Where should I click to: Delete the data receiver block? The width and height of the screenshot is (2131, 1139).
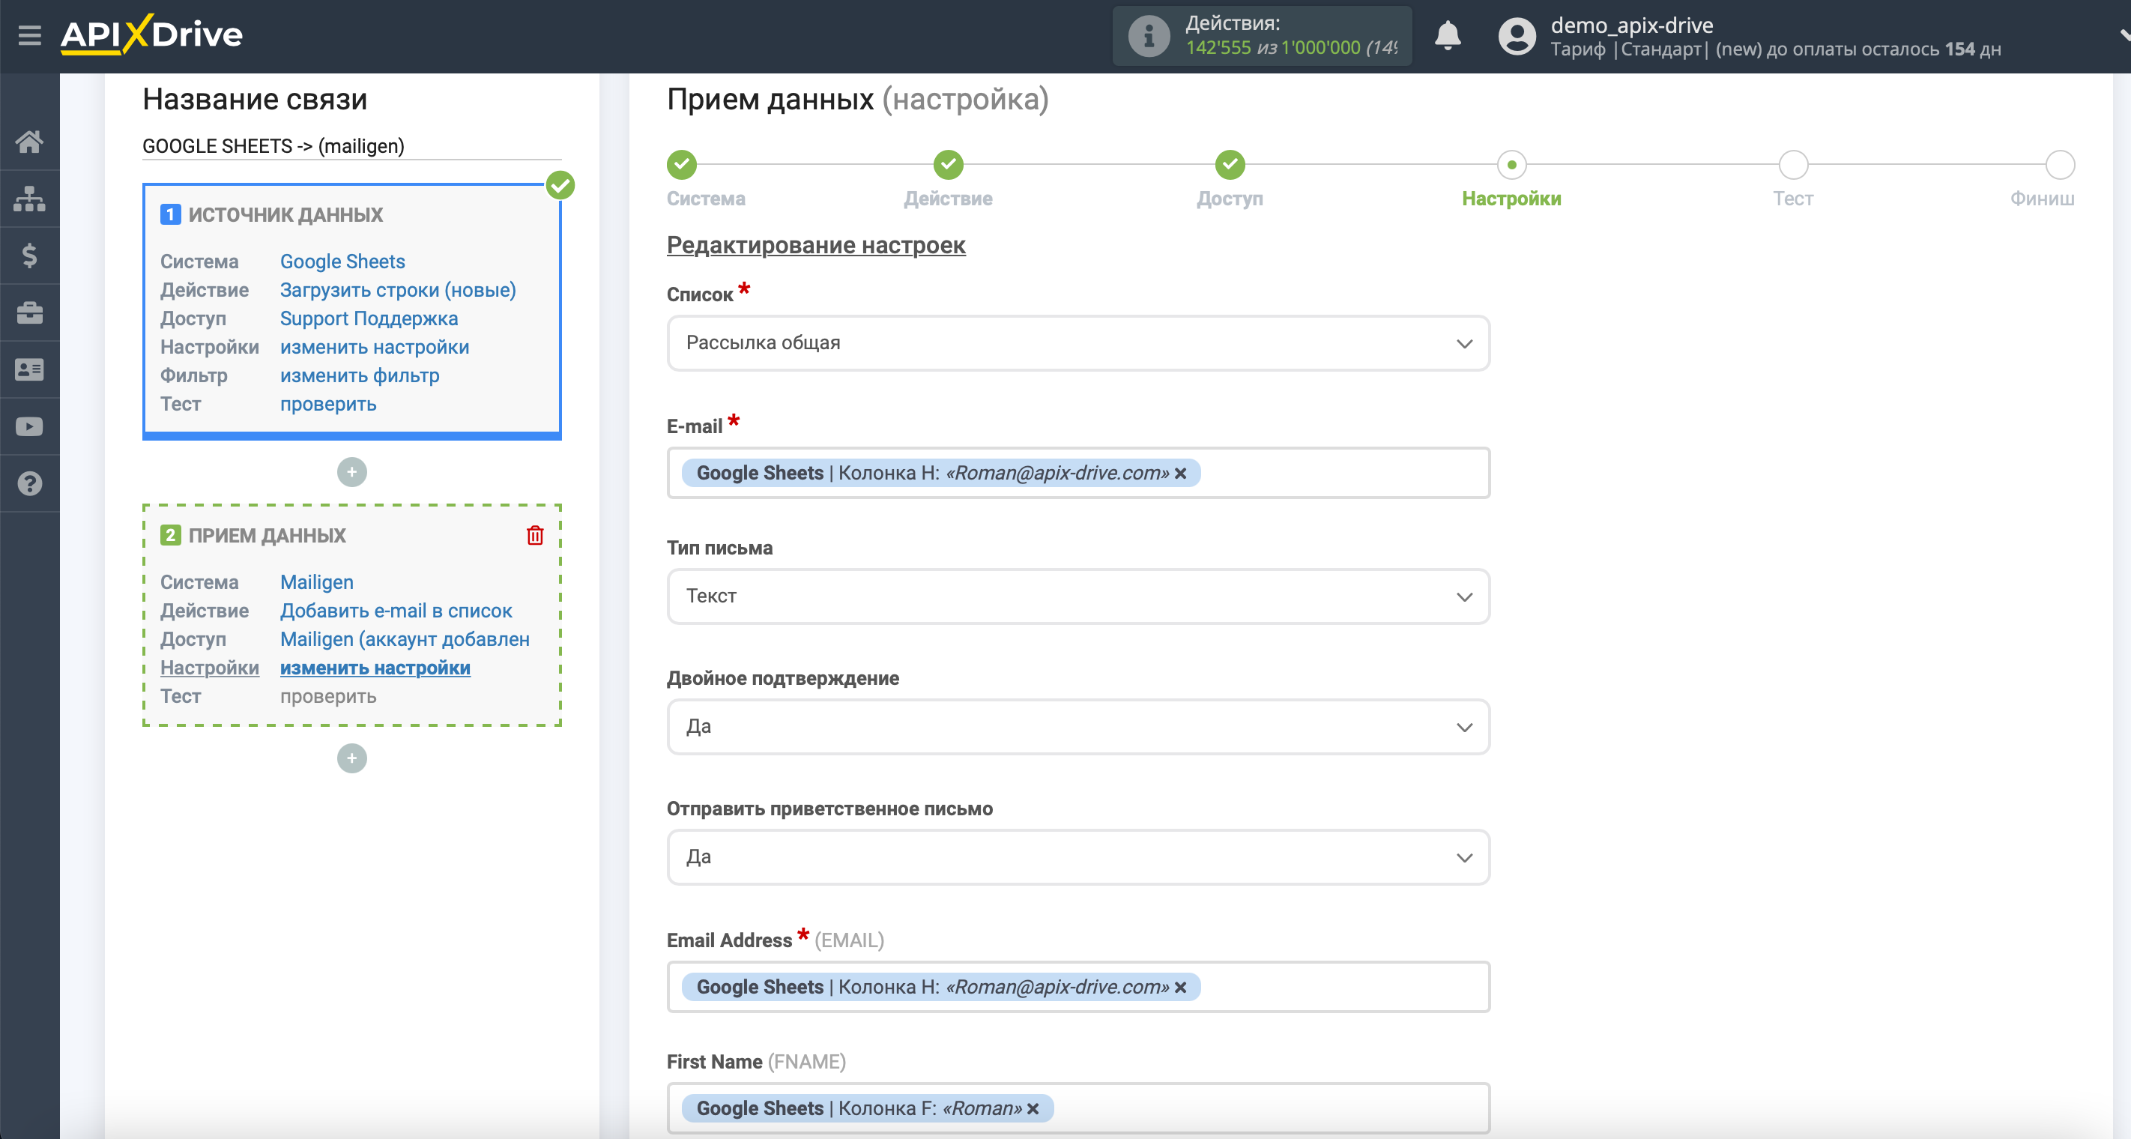[x=535, y=535]
